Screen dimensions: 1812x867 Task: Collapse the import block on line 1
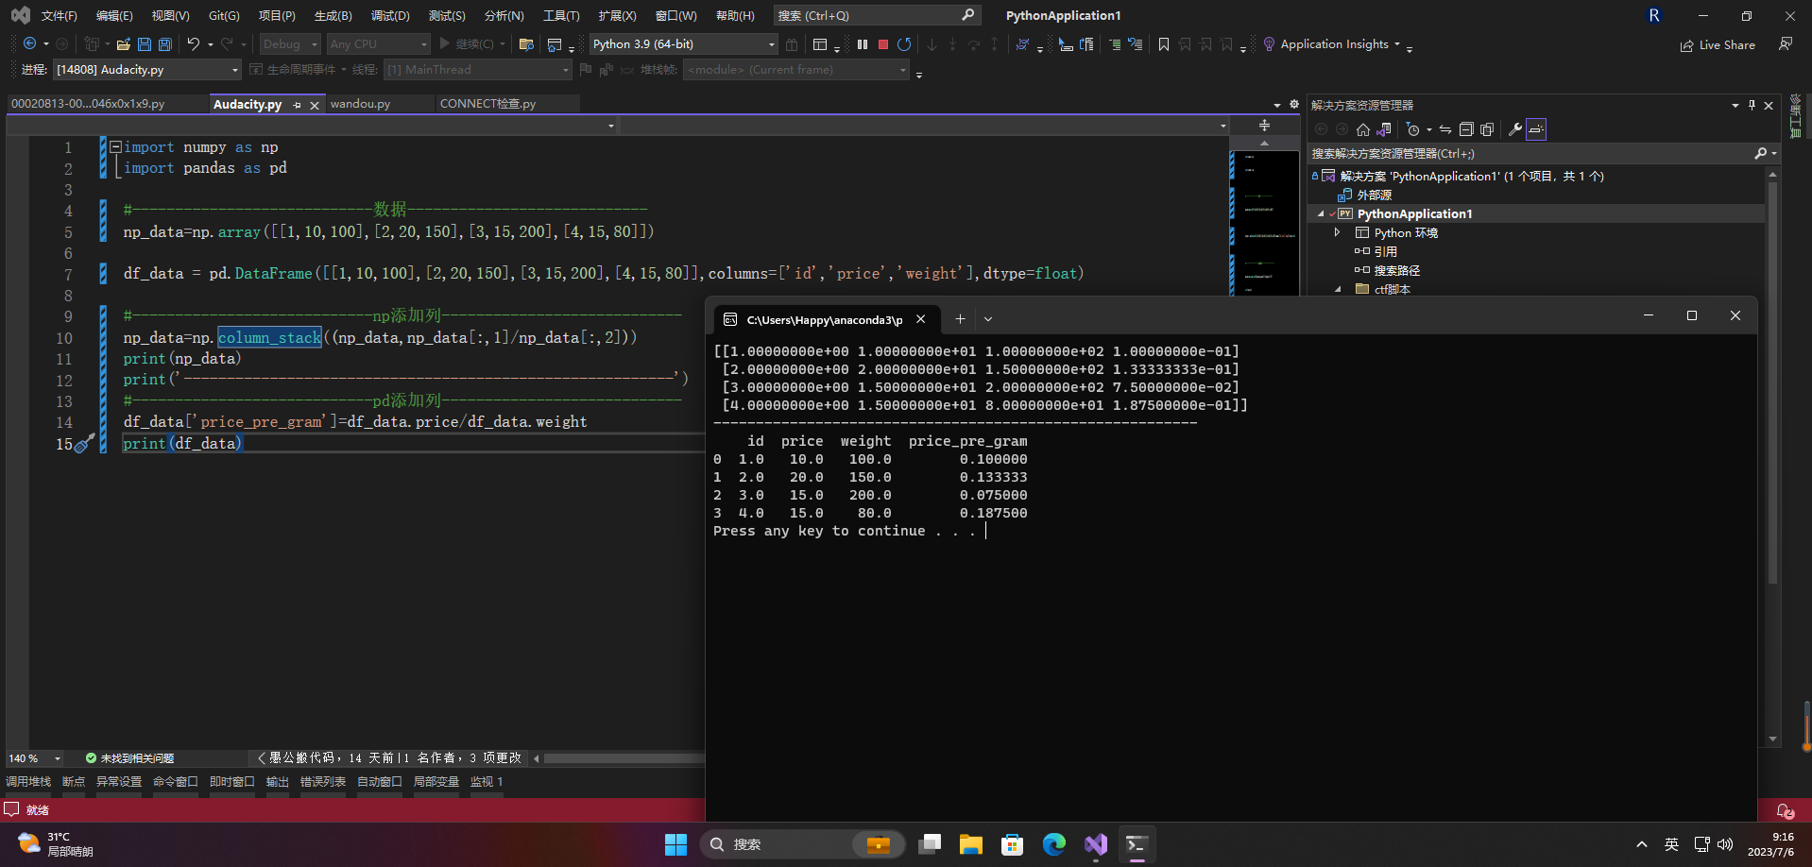click(x=115, y=147)
